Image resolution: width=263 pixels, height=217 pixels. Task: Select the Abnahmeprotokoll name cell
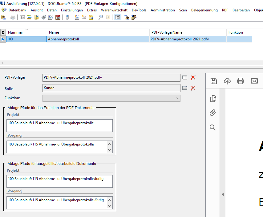[98, 39]
